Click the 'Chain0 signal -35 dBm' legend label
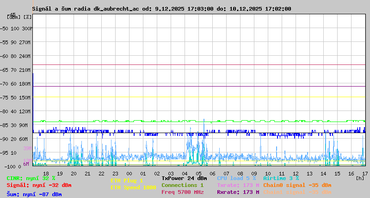370x198 pixels. (x=297, y=185)
